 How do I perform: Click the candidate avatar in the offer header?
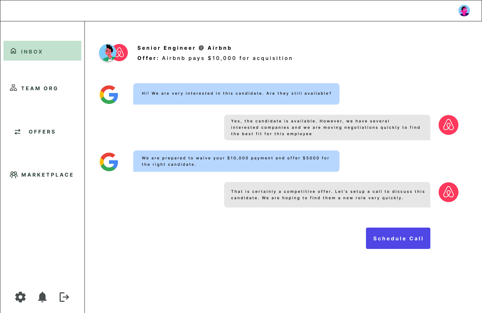[x=107, y=53]
